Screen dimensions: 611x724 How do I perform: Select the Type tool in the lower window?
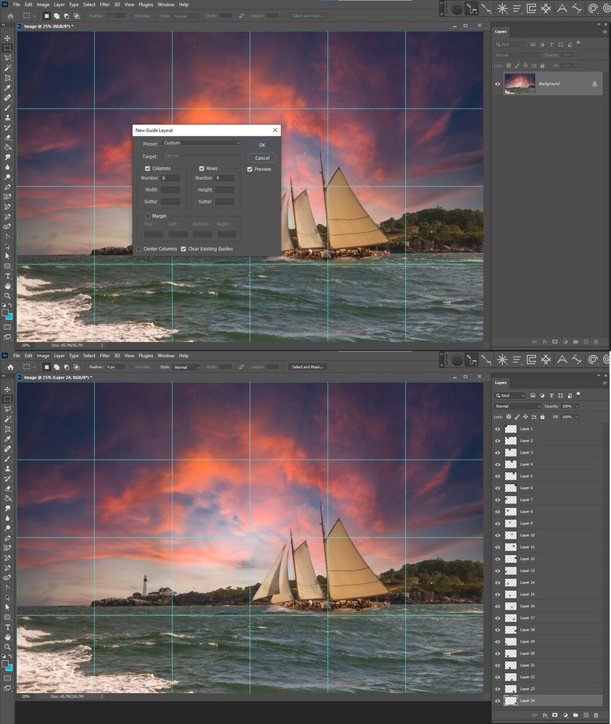coord(7,627)
